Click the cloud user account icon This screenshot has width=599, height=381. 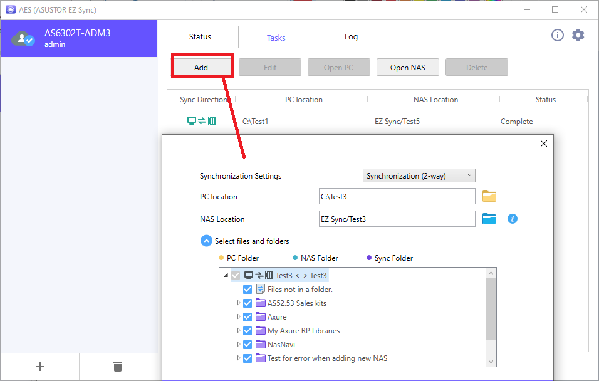23,39
